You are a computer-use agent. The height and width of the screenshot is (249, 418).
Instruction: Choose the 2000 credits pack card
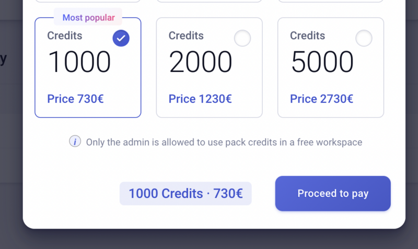click(210, 68)
